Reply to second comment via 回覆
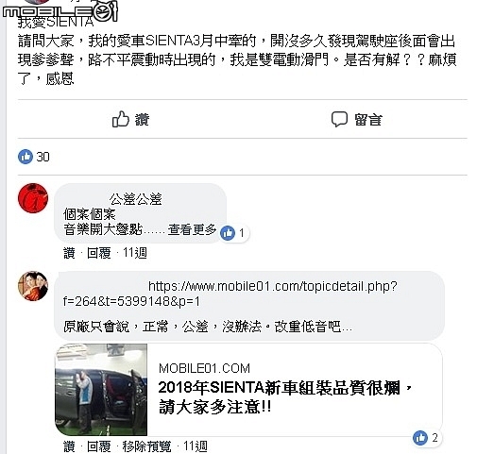 tap(99, 446)
